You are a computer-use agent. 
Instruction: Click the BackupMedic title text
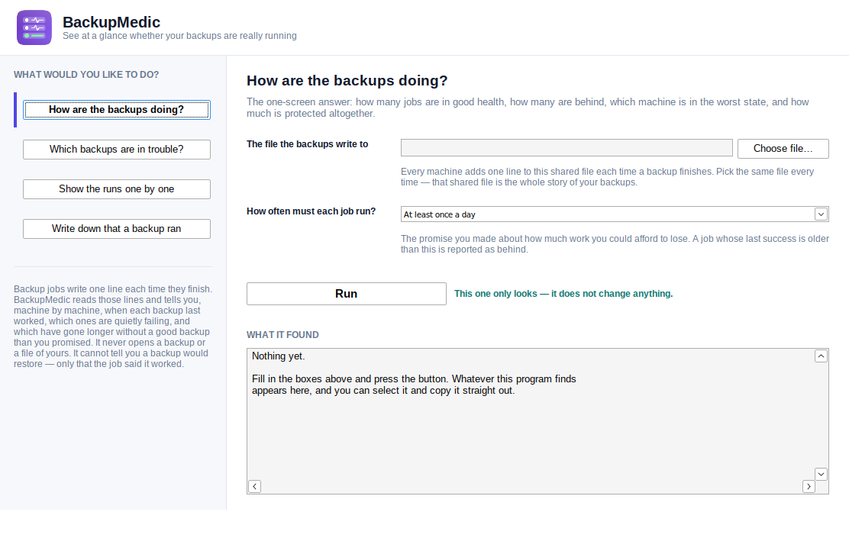tap(111, 22)
